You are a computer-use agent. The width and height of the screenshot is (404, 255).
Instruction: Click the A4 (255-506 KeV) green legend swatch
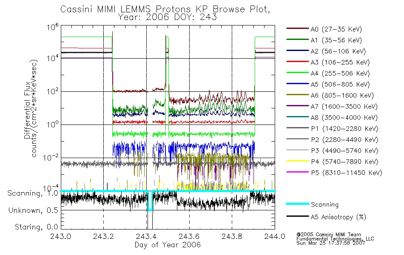pyautogui.click(x=297, y=73)
